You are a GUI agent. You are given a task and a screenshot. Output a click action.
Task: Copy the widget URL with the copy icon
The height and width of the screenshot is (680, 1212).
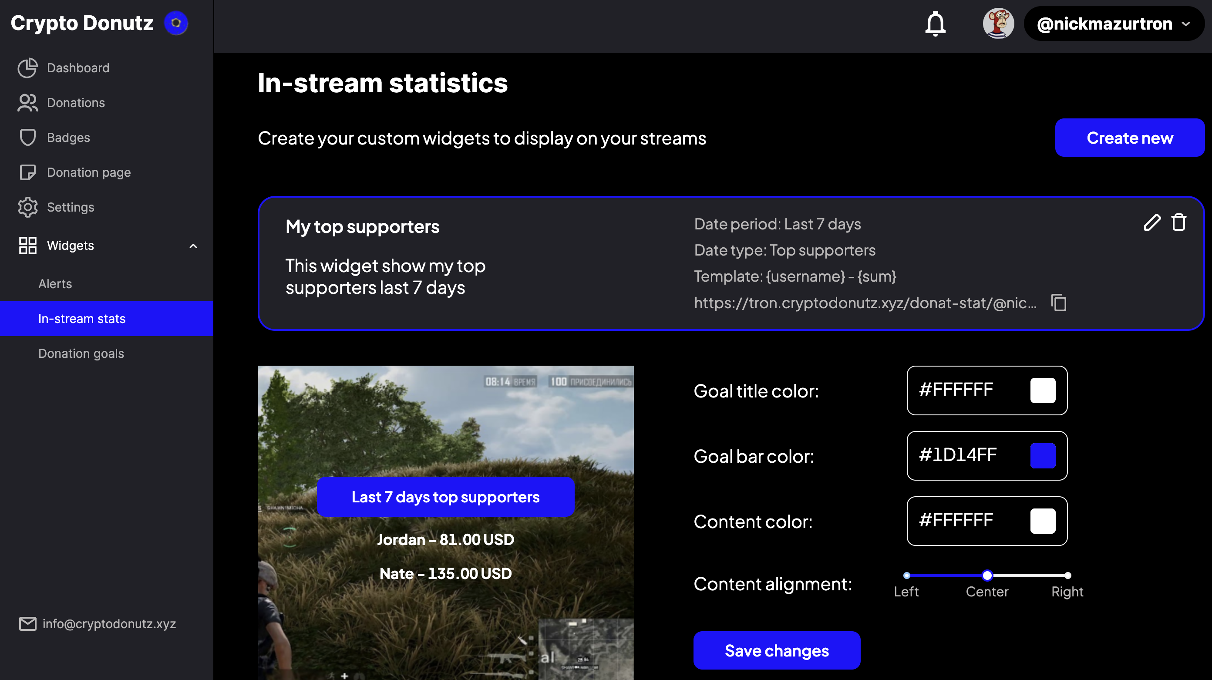1059,303
